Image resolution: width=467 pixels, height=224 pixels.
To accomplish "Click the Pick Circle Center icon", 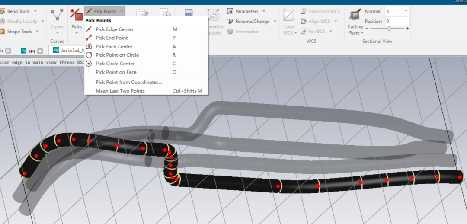I will click(x=89, y=64).
